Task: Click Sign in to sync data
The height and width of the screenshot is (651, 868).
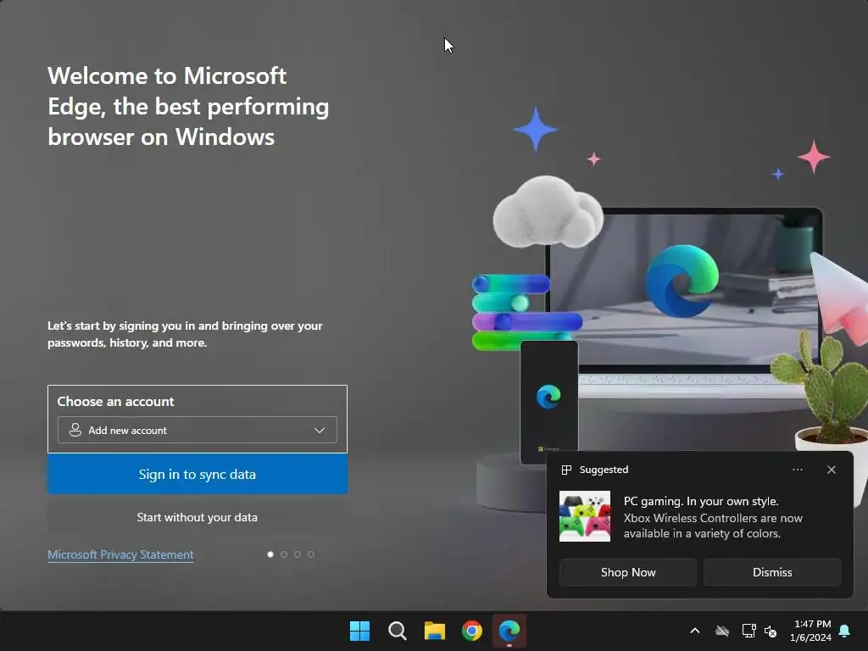Action: click(198, 475)
